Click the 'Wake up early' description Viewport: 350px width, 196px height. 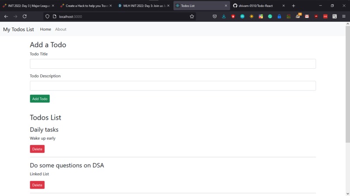(x=43, y=138)
